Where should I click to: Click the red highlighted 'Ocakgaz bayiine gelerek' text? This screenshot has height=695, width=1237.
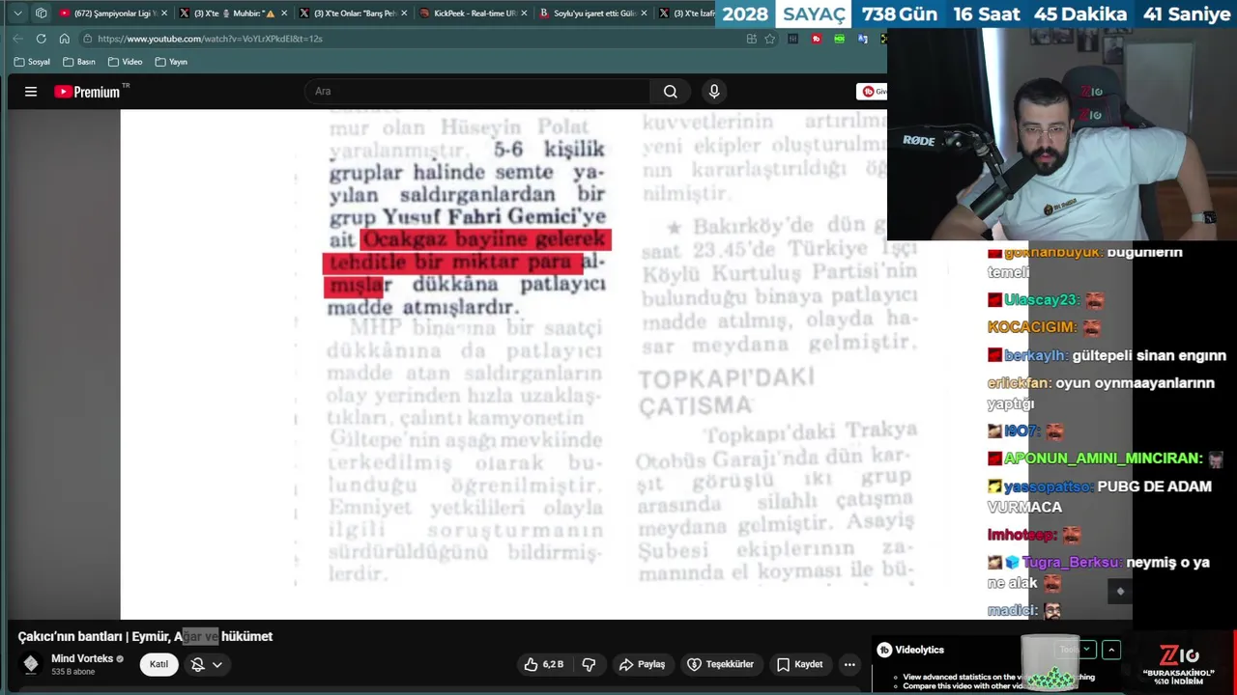point(485,239)
